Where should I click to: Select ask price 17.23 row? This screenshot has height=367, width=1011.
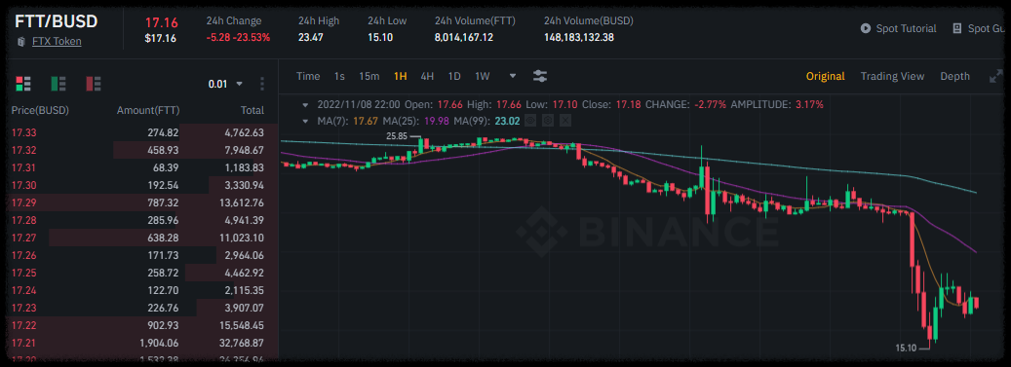(142, 308)
